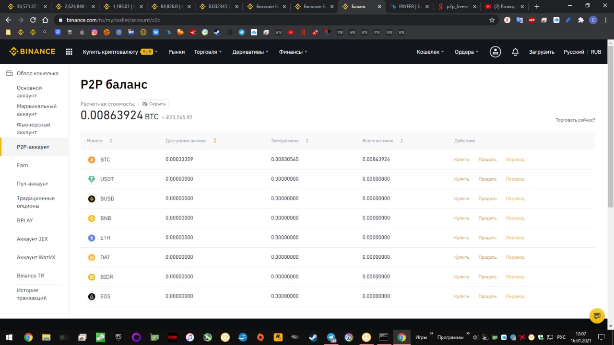Click Продать in ETH row
The width and height of the screenshot is (614, 345).
pos(487,238)
